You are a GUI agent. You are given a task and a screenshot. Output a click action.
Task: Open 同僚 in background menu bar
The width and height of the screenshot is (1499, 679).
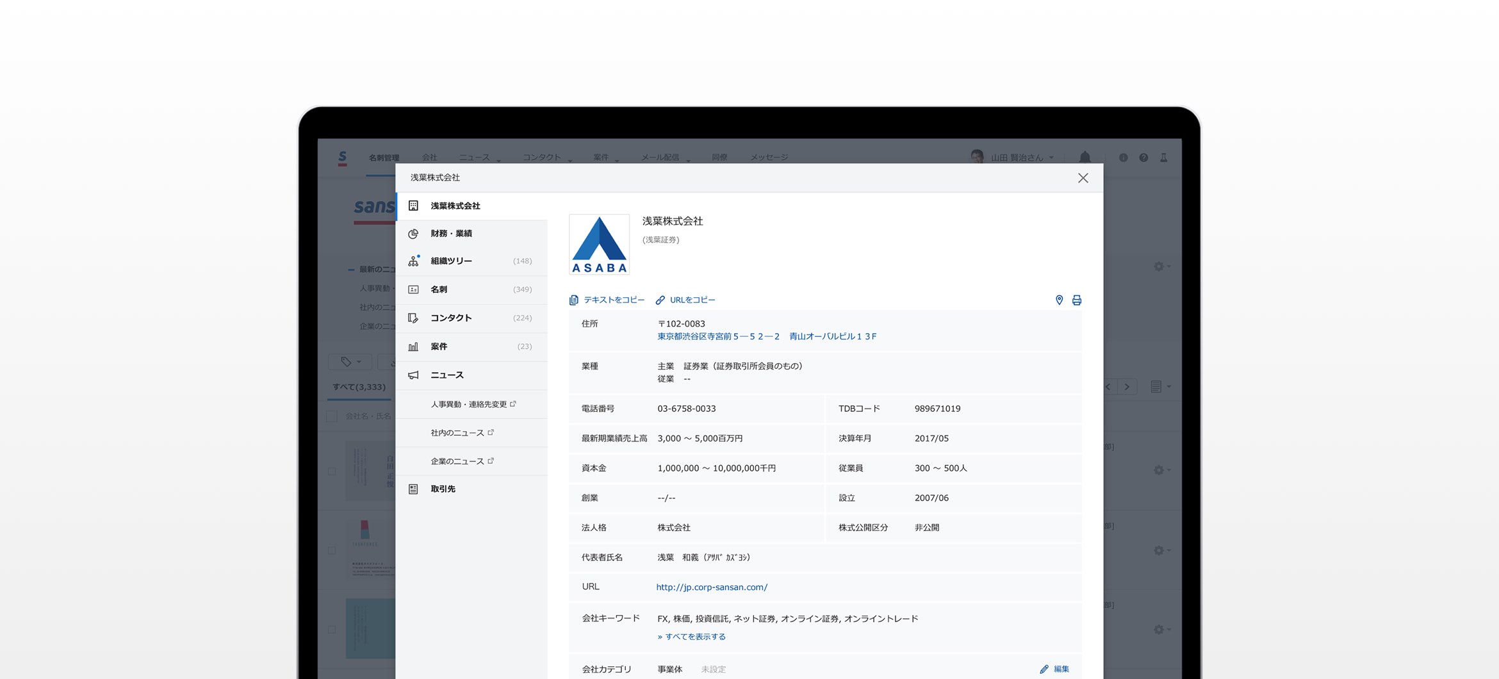[719, 158]
